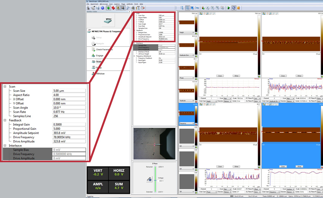Viewport: 323px width, 198px height.
Task: Click the Lift Scan Height value field
Action: tap(167, 54)
